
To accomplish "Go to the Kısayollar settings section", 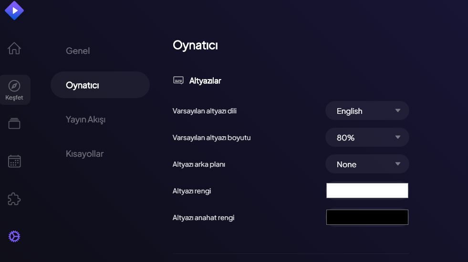I will [84, 154].
